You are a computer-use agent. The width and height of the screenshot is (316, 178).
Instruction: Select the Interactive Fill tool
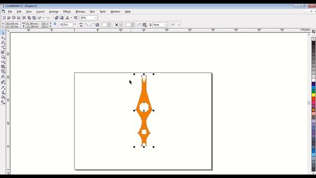tap(3, 102)
